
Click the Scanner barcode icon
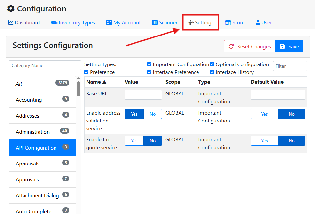[155, 22]
